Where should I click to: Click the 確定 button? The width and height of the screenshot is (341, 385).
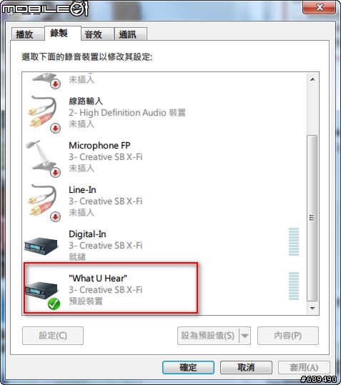[x=188, y=367]
